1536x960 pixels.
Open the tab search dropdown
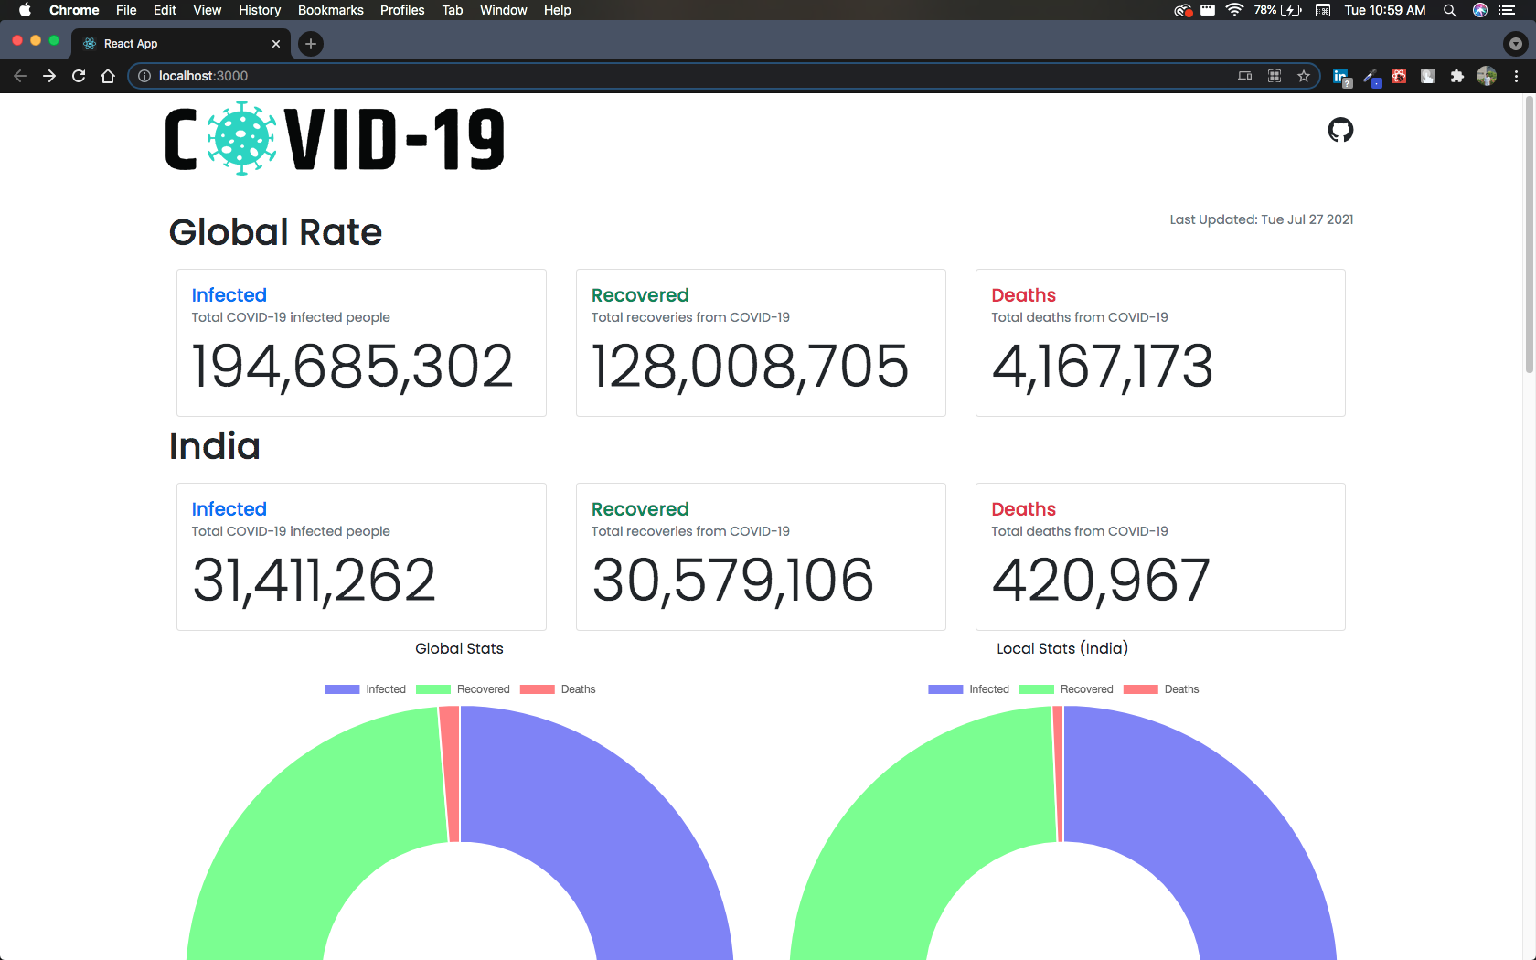click(x=1516, y=43)
